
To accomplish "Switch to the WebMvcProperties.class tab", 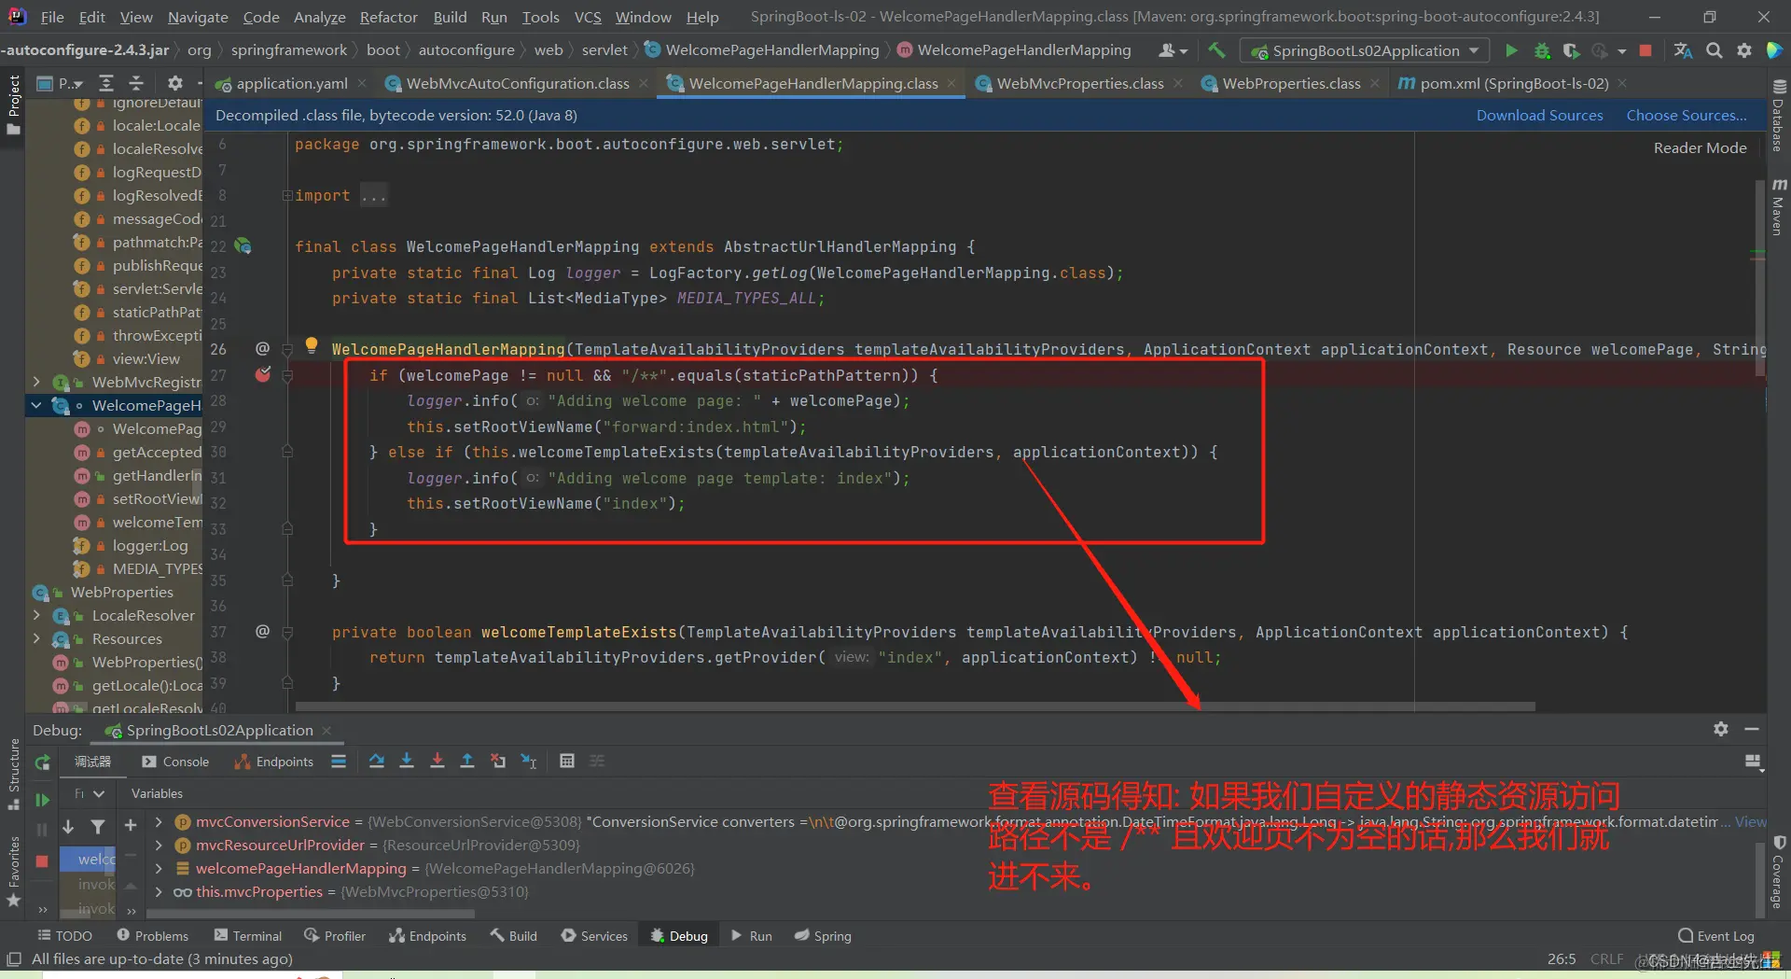I will [1080, 83].
